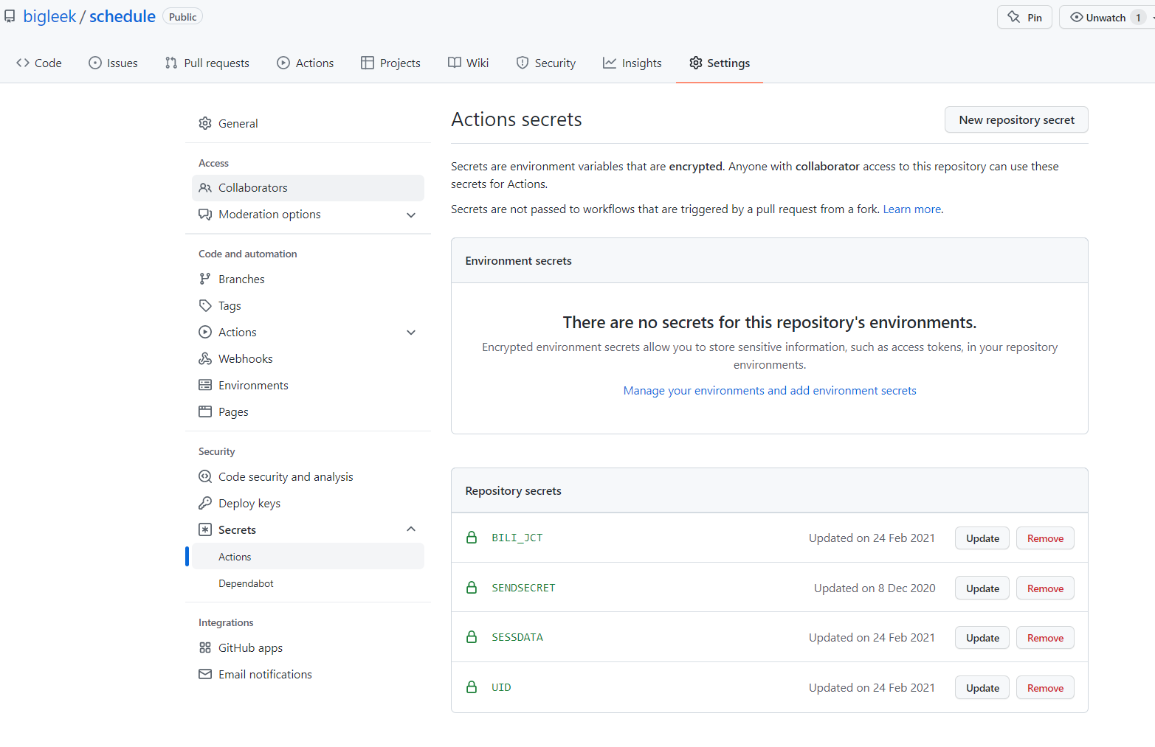
Task: Click the Pull requests branch icon
Action: pyautogui.click(x=171, y=63)
